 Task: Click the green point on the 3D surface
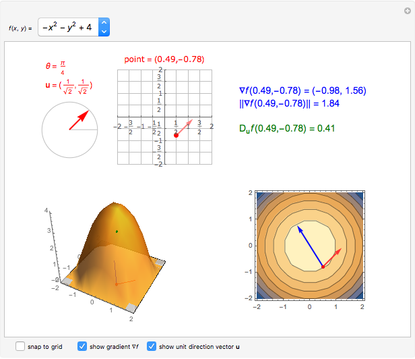tap(117, 231)
